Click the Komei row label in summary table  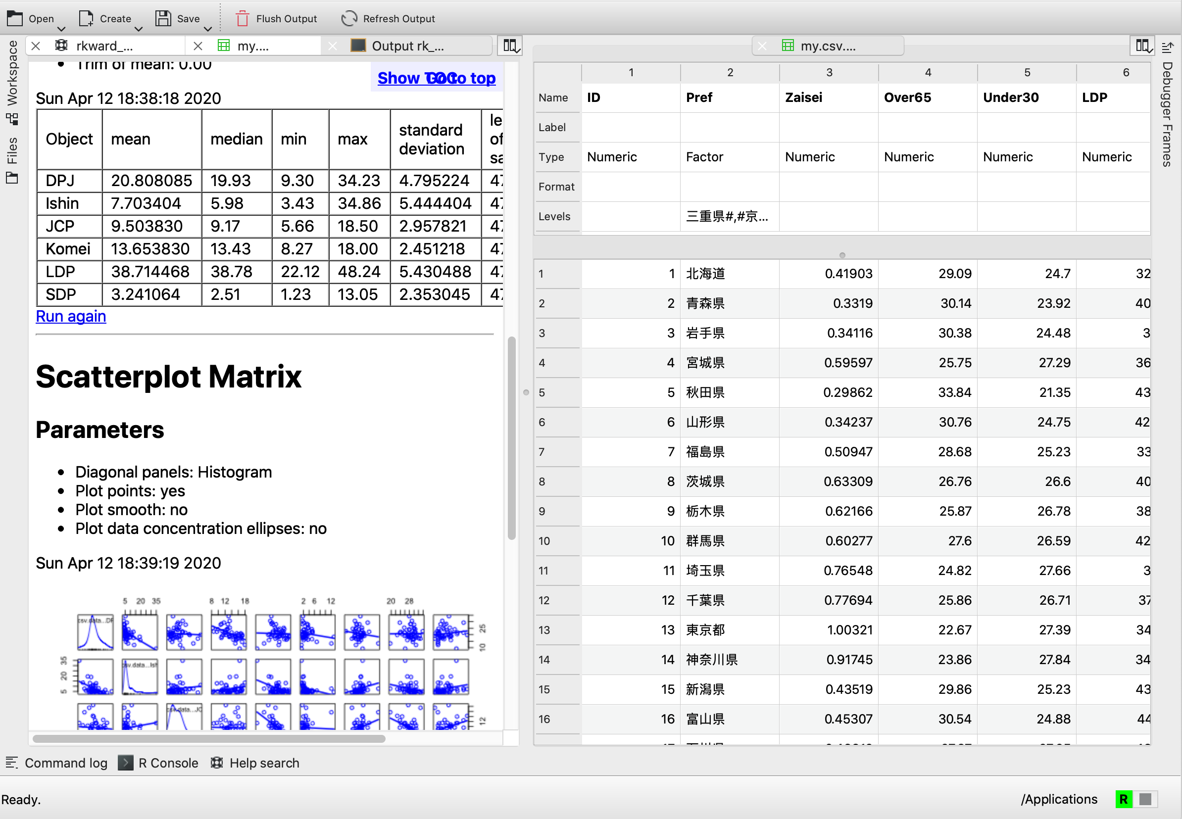pyautogui.click(x=68, y=249)
